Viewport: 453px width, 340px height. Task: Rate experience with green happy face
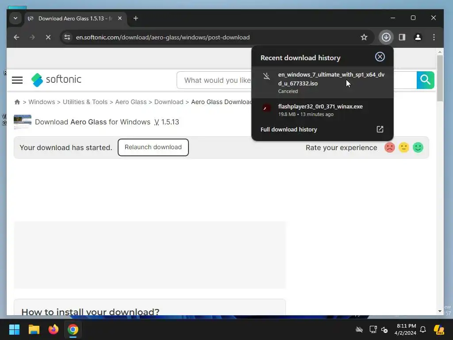pyautogui.click(x=418, y=147)
